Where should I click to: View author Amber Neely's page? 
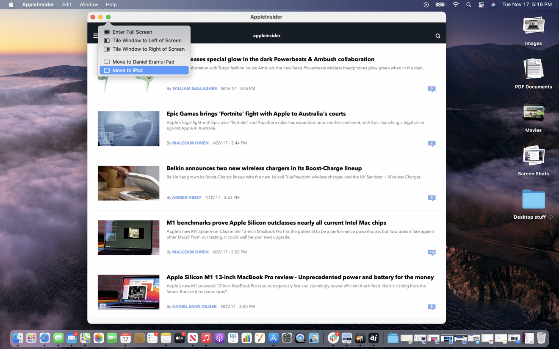click(187, 198)
